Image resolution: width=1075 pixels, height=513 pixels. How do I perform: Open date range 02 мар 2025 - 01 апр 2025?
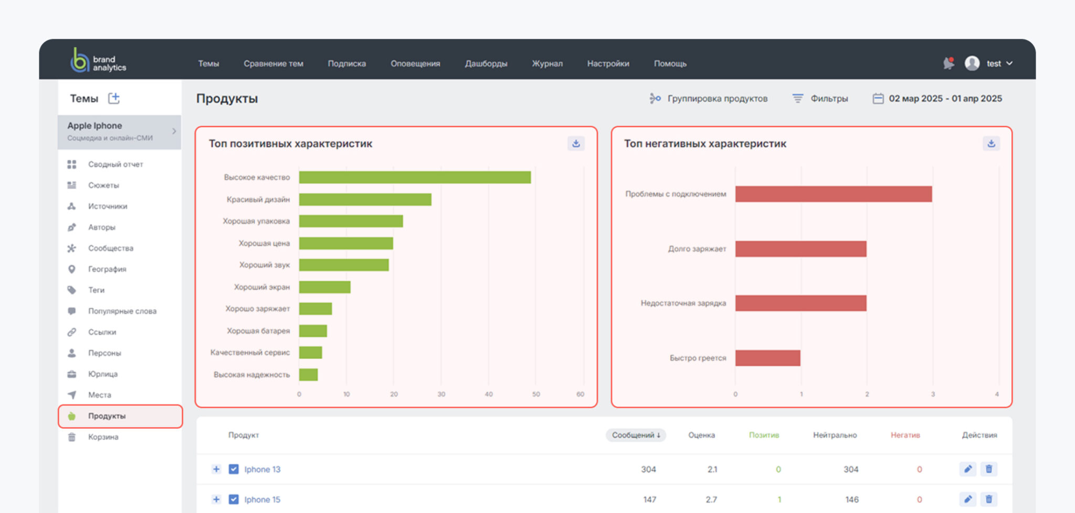point(945,99)
